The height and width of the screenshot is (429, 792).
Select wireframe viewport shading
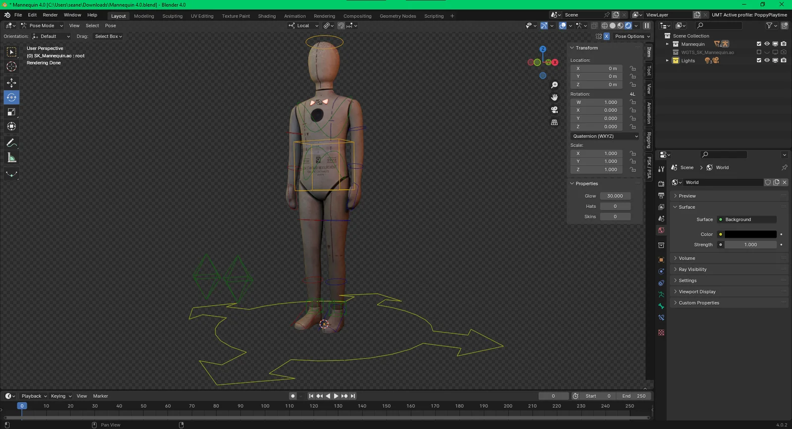pos(604,26)
